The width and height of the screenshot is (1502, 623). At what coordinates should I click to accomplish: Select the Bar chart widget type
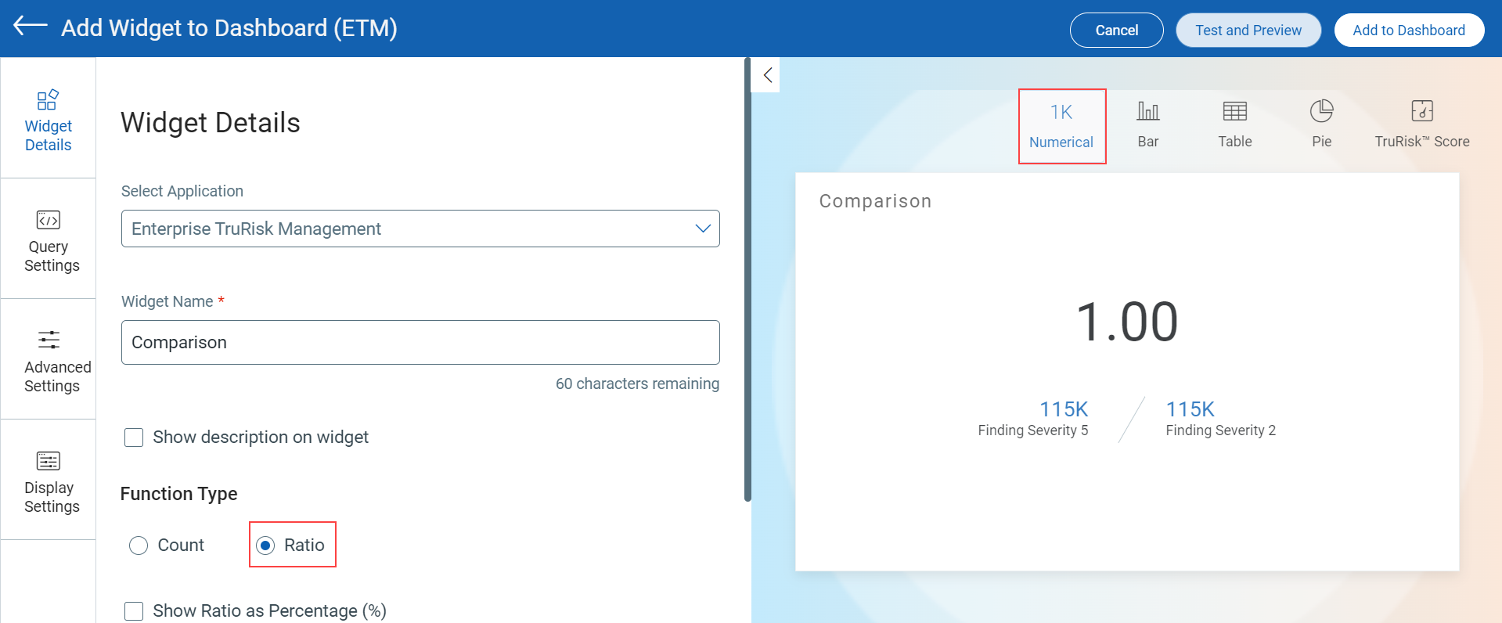point(1148,125)
